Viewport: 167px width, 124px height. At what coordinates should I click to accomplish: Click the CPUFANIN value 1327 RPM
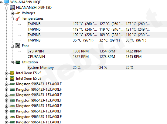tap(81, 57)
